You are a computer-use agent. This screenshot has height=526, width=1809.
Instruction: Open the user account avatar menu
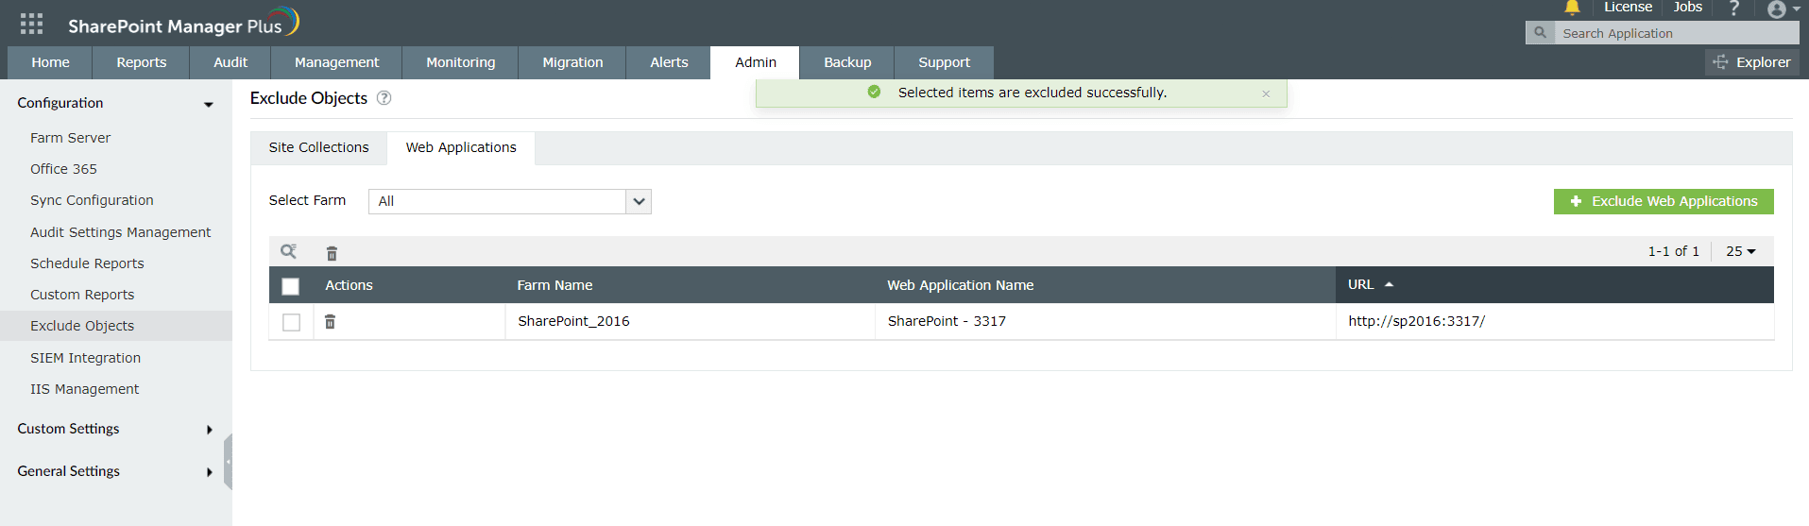[x=1783, y=9]
